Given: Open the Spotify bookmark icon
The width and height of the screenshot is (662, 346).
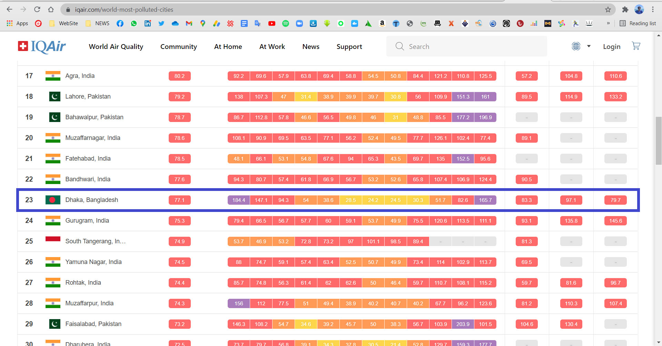Looking at the screenshot, I should [286, 23].
